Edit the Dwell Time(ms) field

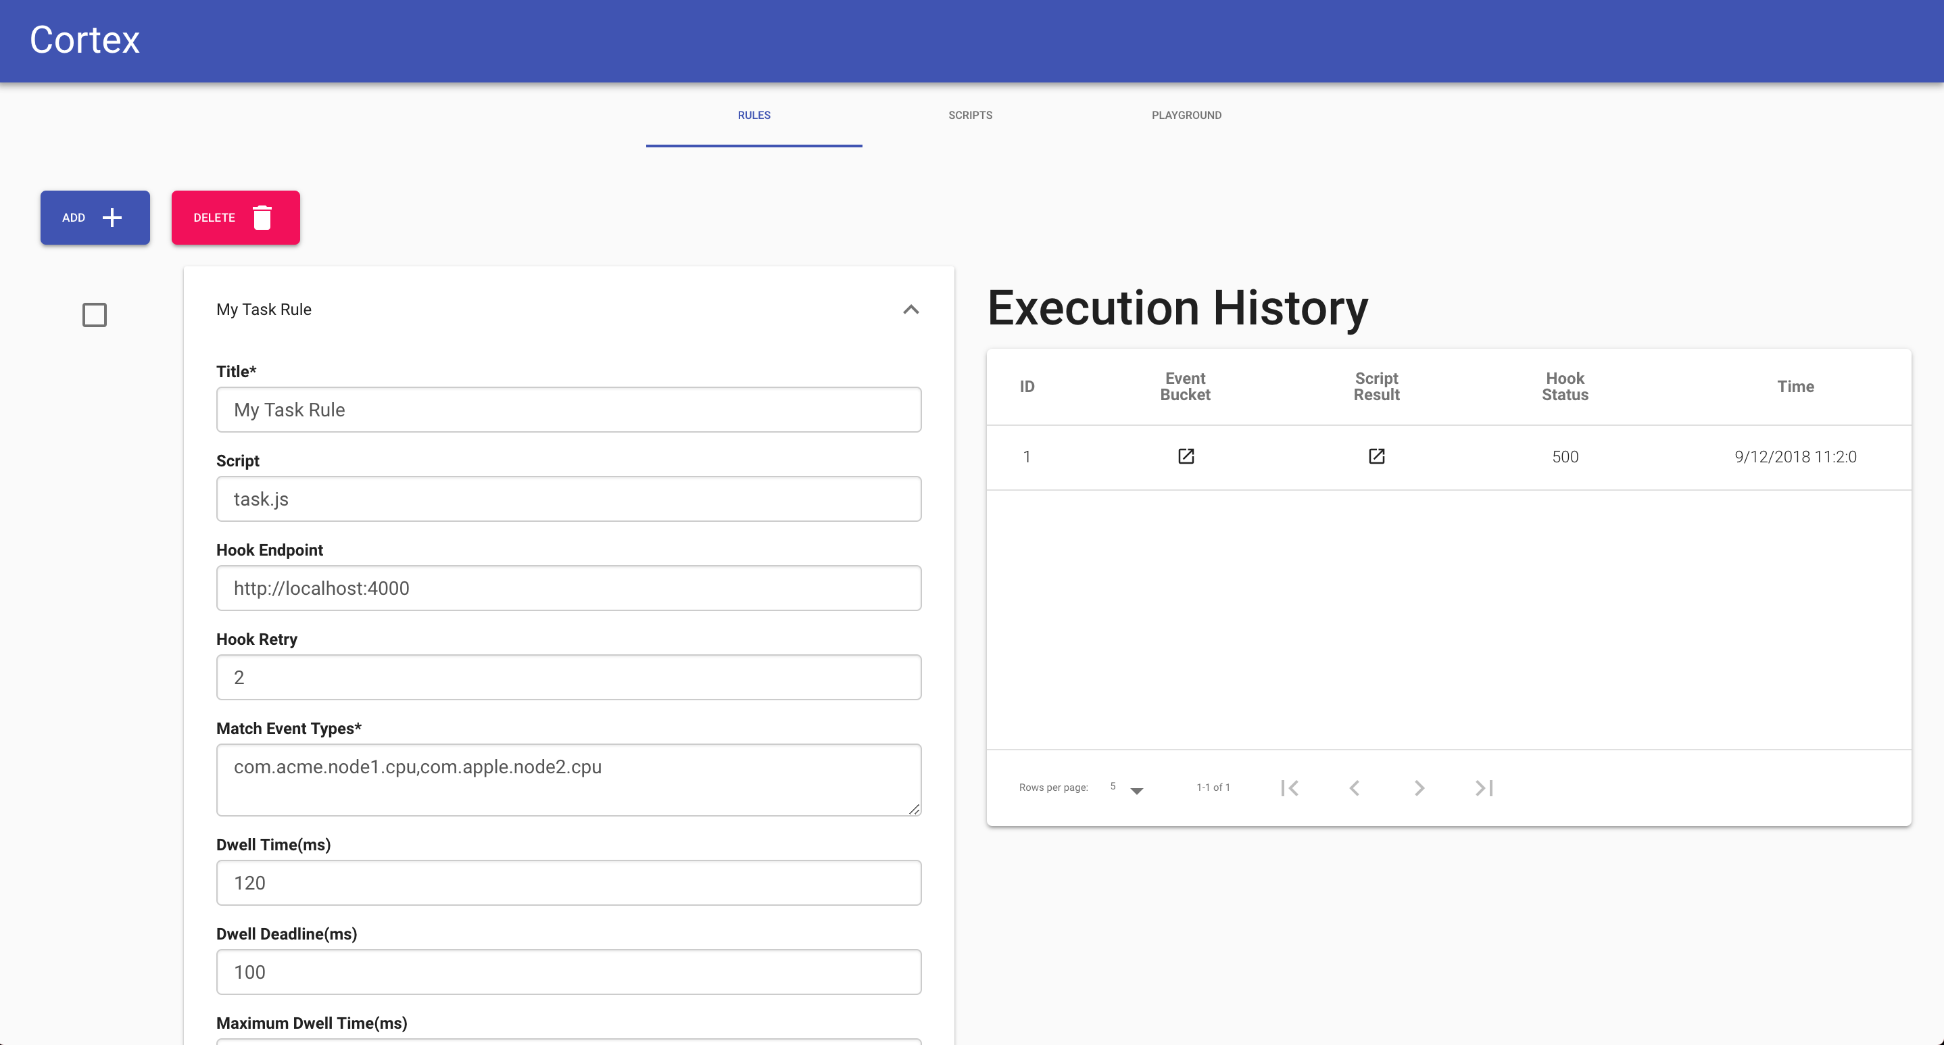[x=568, y=883]
